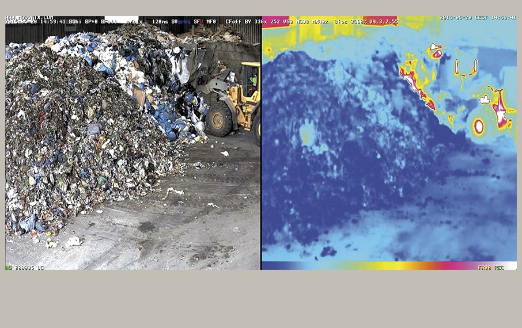Click the 120ms exposure readout
This screenshot has width=522, height=328.
[x=160, y=22]
